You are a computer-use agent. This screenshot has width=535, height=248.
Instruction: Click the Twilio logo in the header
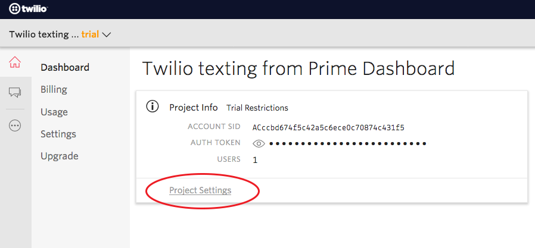(x=28, y=8)
